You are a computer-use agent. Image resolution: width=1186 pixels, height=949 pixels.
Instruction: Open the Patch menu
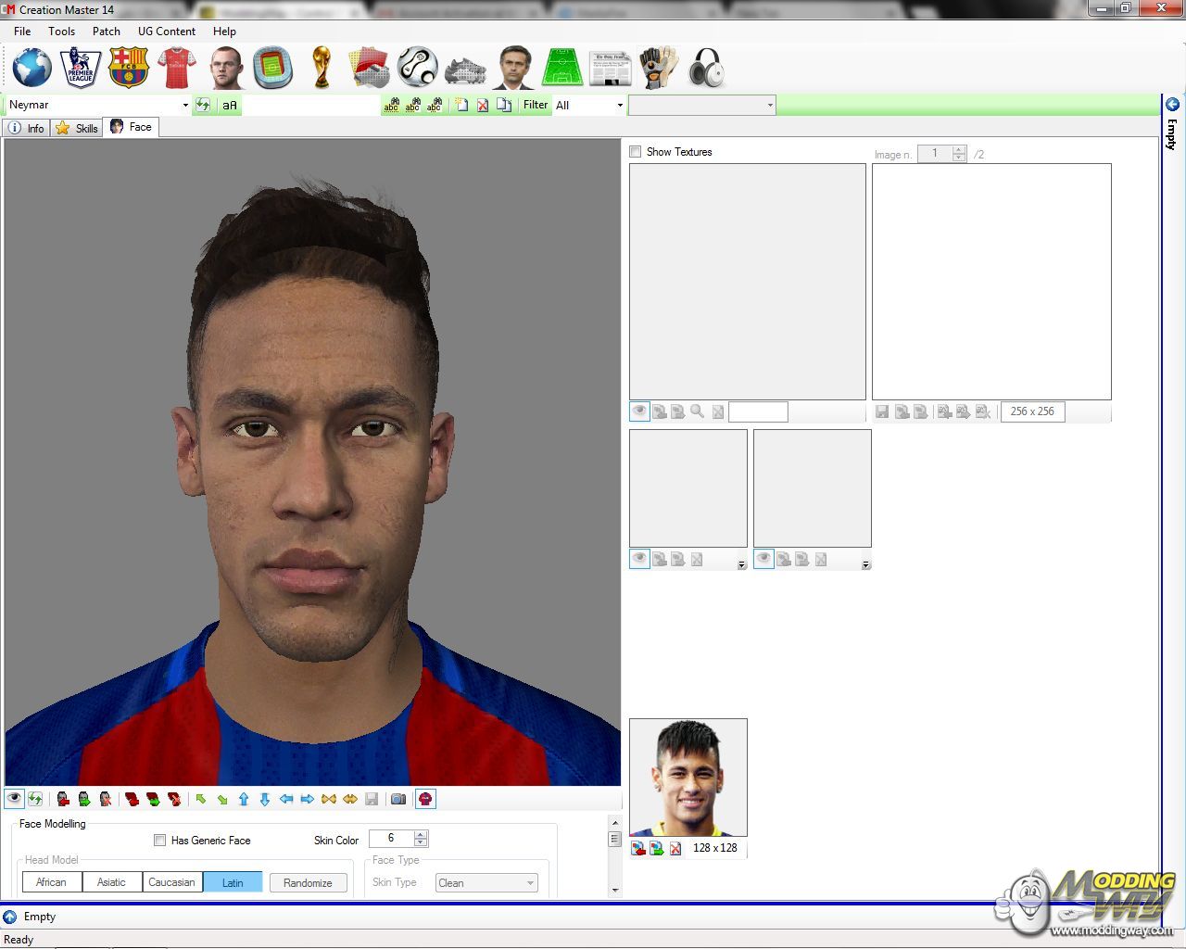[106, 32]
